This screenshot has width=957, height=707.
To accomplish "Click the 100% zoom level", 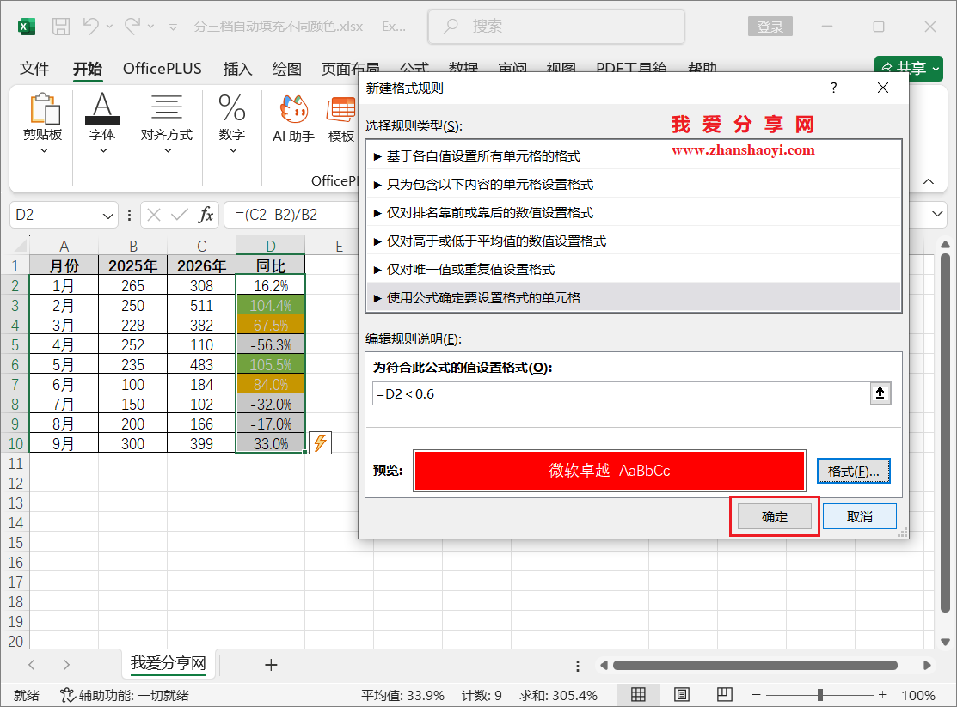I will pyautogui.click(x=918, y=696).
